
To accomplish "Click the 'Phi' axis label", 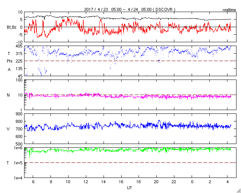I will coord(9,61).
